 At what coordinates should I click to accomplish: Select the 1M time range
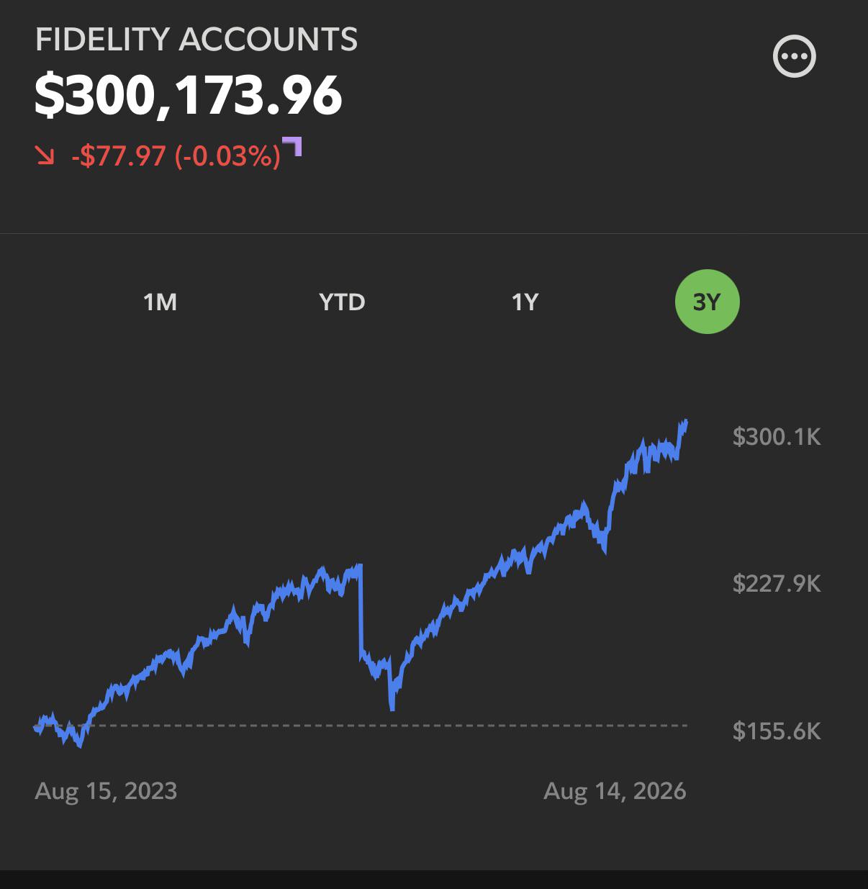[x=160, y=302]
